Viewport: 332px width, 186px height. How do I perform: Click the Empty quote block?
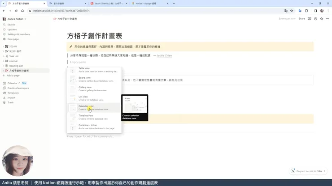click(78, 62)
